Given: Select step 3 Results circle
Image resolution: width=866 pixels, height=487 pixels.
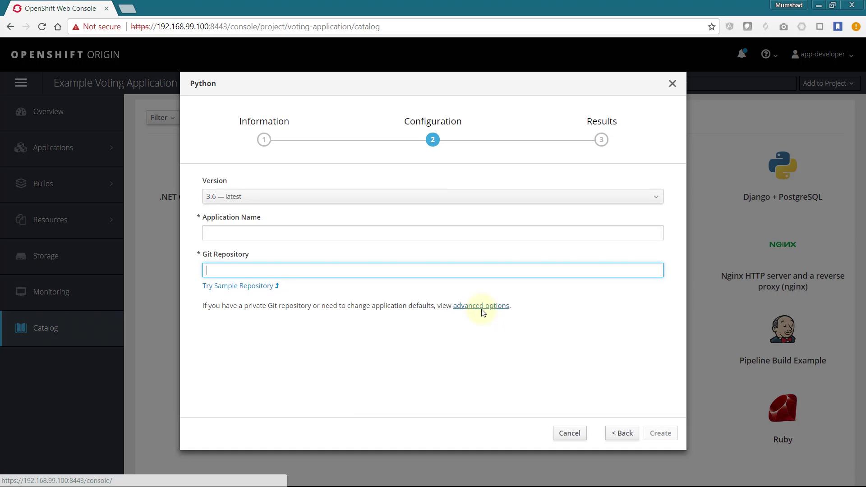Looking at the screenshot, I should click(601, 140).
